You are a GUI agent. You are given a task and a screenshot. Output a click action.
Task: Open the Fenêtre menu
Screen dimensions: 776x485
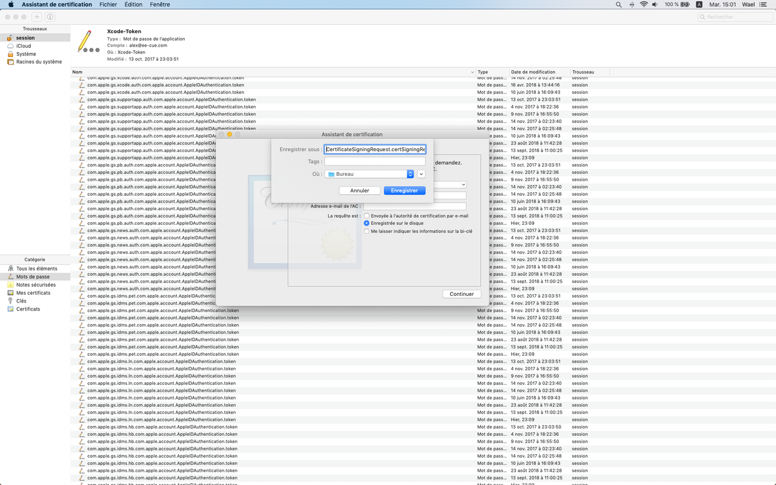point(160,4)
